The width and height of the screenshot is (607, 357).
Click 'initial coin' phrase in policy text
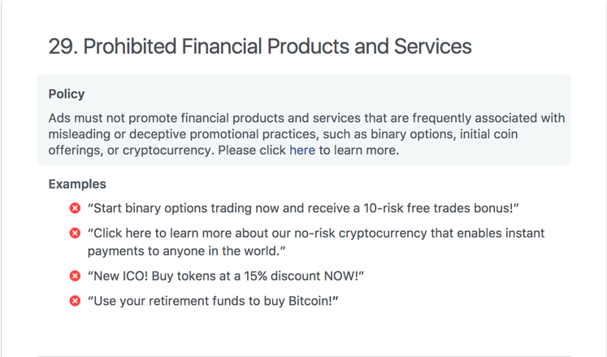coord(488,134)
